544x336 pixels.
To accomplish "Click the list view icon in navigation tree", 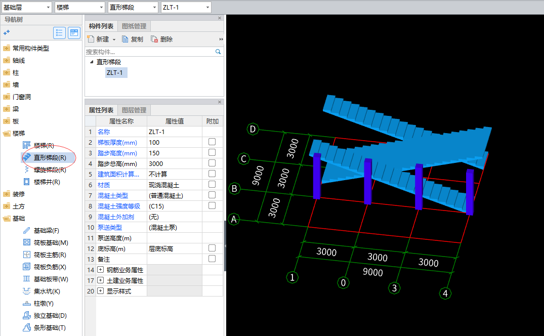I will (59, 33).
